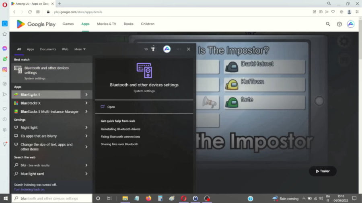Select All search filter tab
This screenshot has height=203, width=362.
tap(19, 49)
